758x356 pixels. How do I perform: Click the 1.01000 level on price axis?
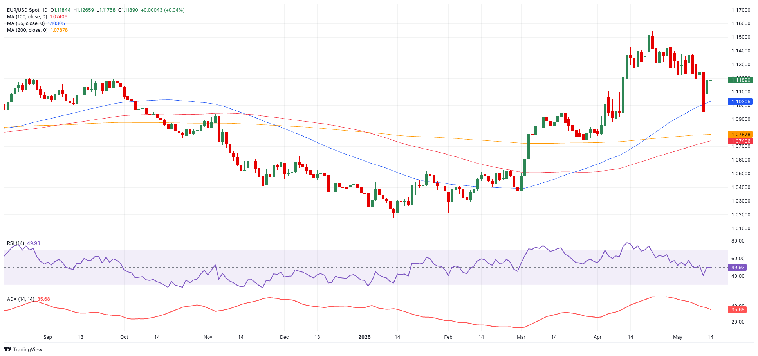[x=741, y=228]
